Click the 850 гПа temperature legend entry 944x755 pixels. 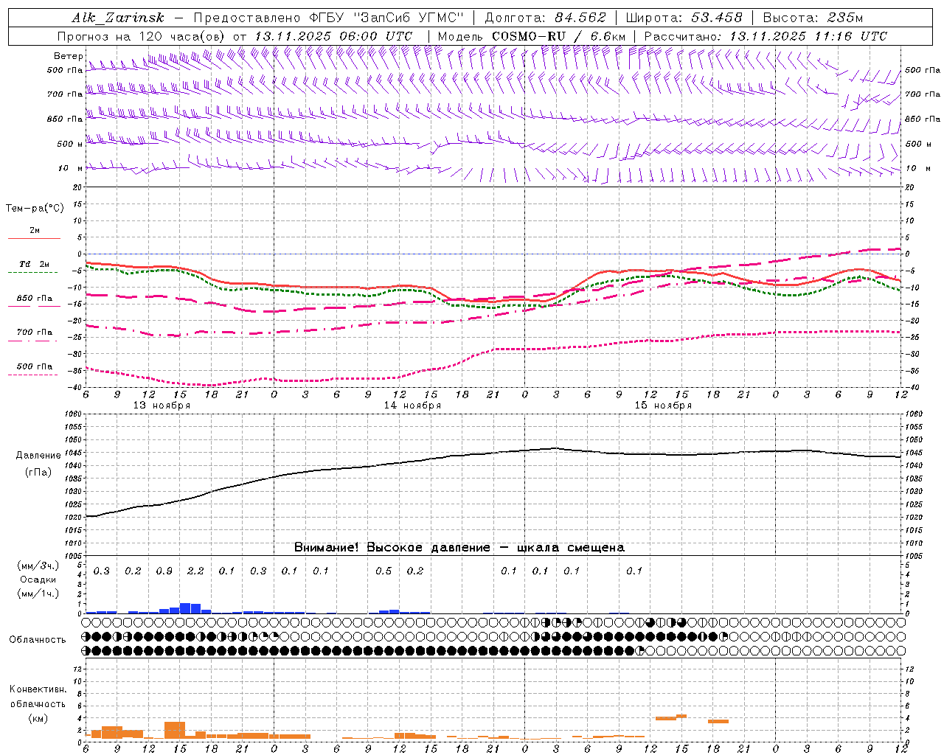(35, 299)
